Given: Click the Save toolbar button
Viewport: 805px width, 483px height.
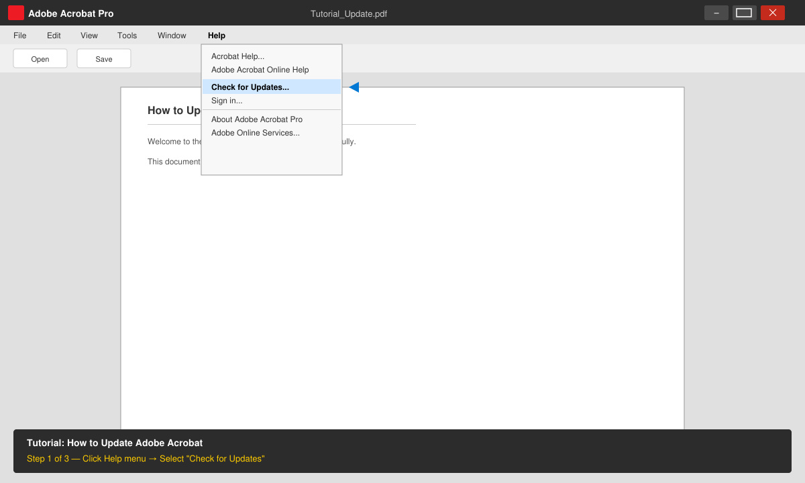Looking at the screenshot, I should tap(104, 58).
